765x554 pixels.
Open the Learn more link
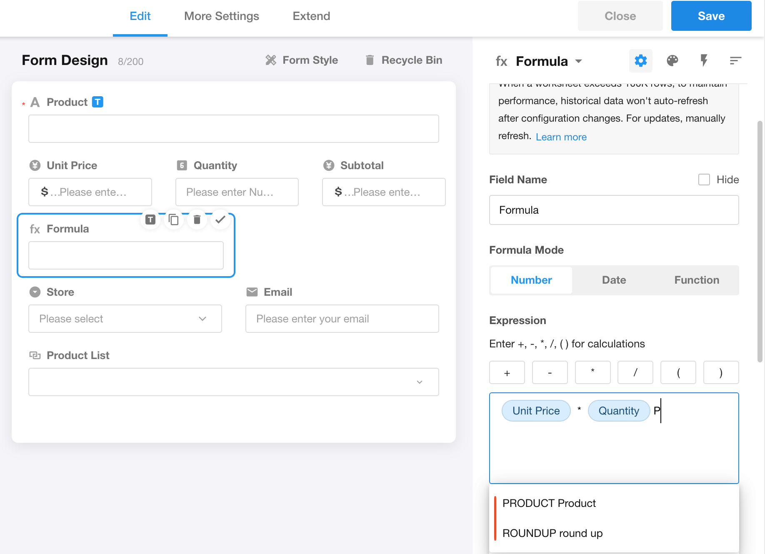click(x=561, y=137)
